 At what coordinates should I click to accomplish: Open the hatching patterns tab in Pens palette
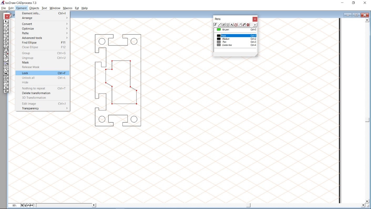[x=228, y=25]
